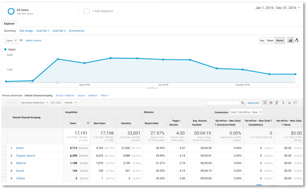Click the All Users segment circle icon
This screenshot has width=308, height=190.
[11, 11]
